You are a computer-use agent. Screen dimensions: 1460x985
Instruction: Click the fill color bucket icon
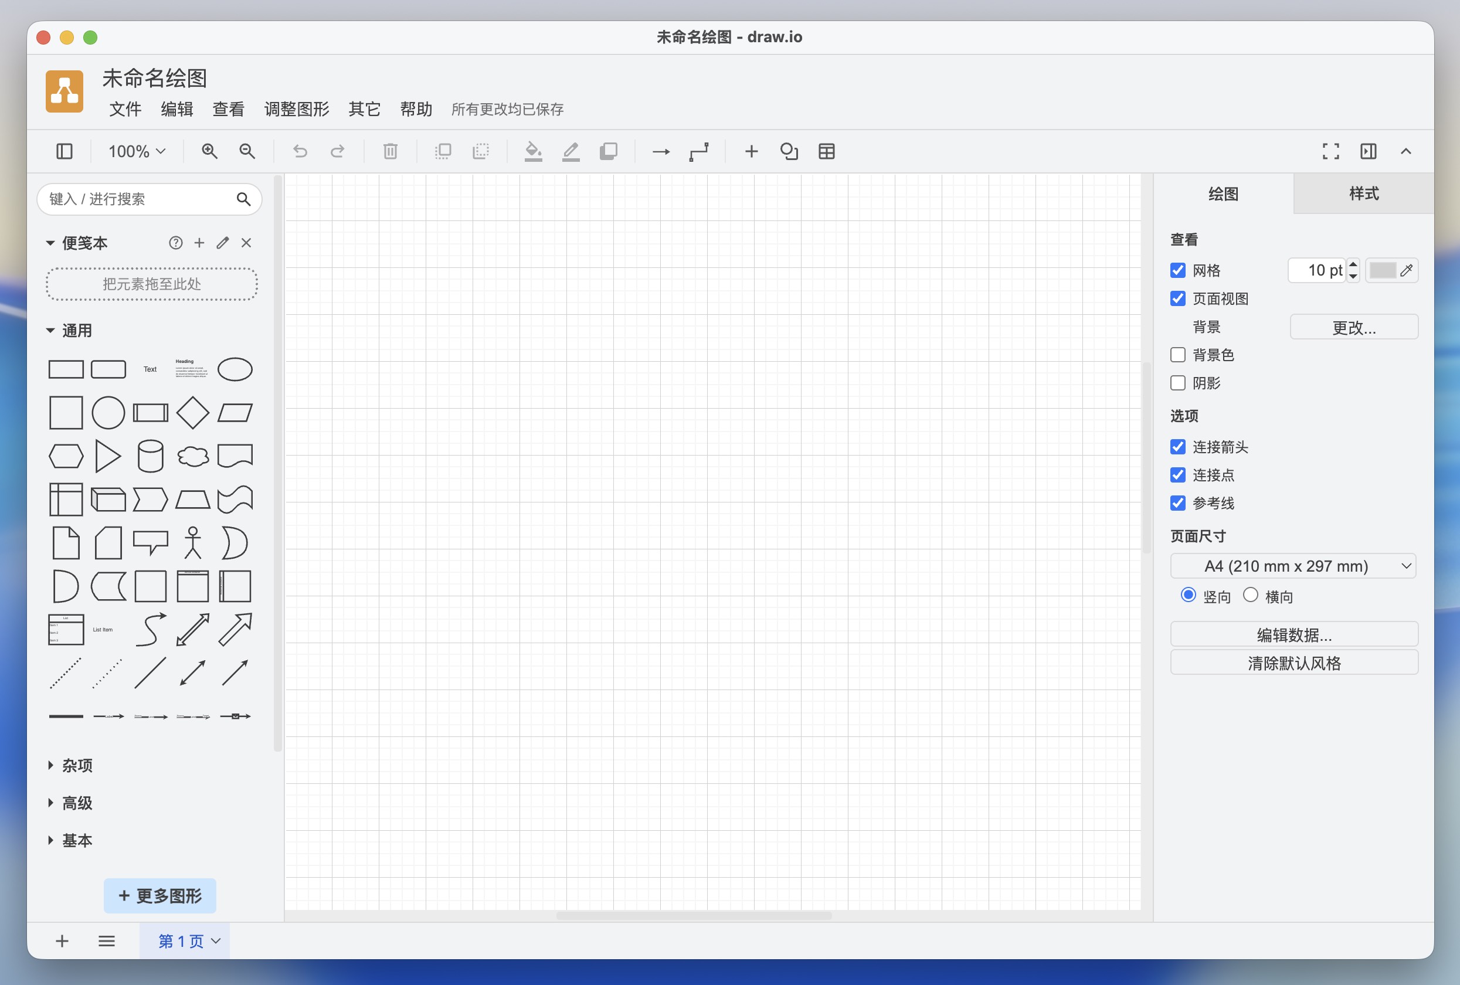tap(533, 151)
